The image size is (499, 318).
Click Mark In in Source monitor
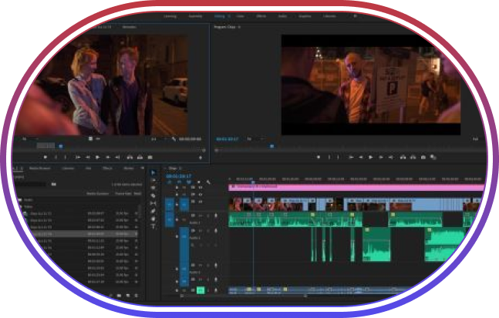coord(56,157)
